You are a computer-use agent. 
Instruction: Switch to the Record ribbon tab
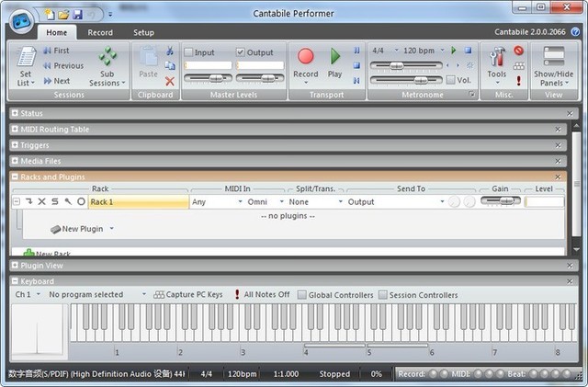(100, 32)
